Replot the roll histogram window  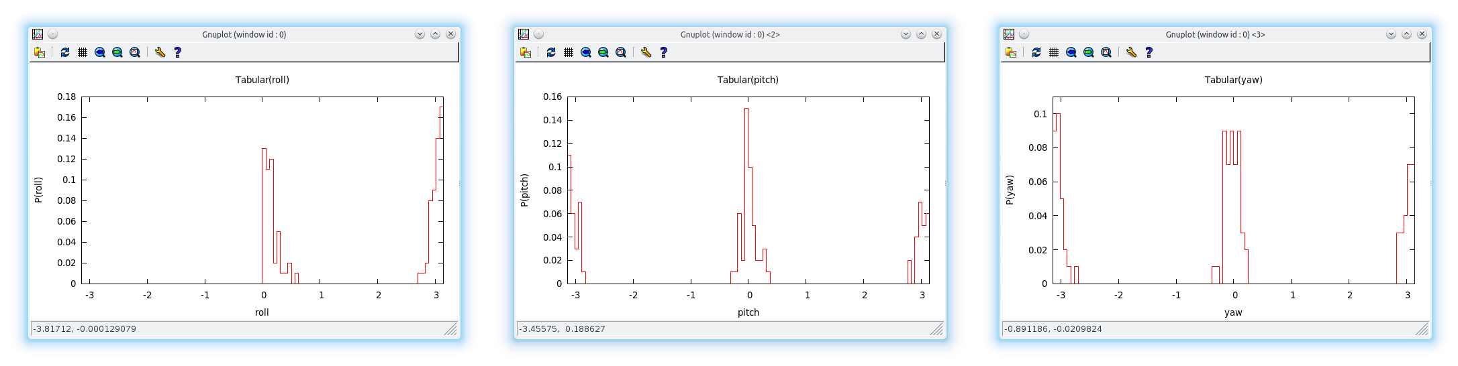point(65,52)
